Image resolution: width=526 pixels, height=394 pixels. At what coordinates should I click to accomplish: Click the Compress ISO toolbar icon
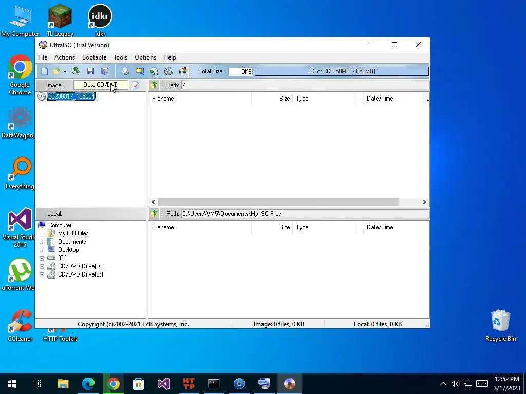tap(140, 71)
